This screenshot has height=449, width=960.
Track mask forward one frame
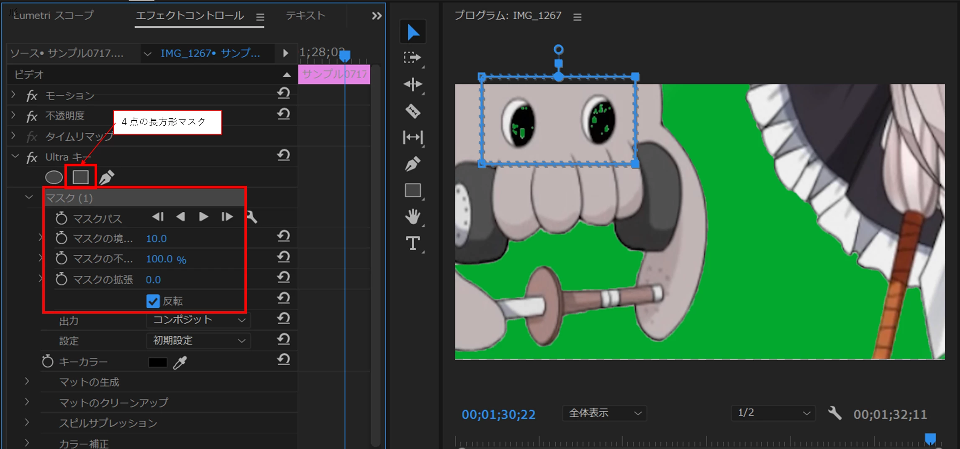227,217
